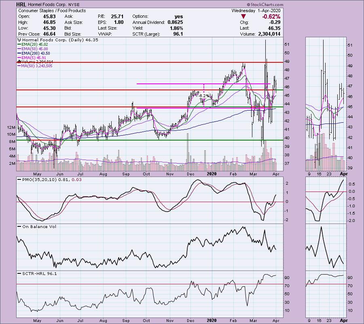Click the Chg value -0.29

pos(275,22)
